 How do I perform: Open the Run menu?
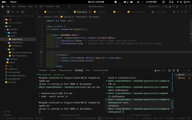coord(42,6)
